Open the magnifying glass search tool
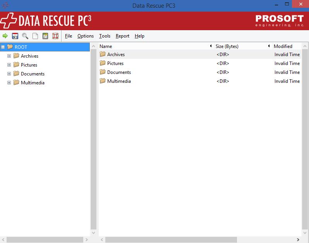Image resolution: width=309 pixels, height=243 pixels. [x=25, y=36]
